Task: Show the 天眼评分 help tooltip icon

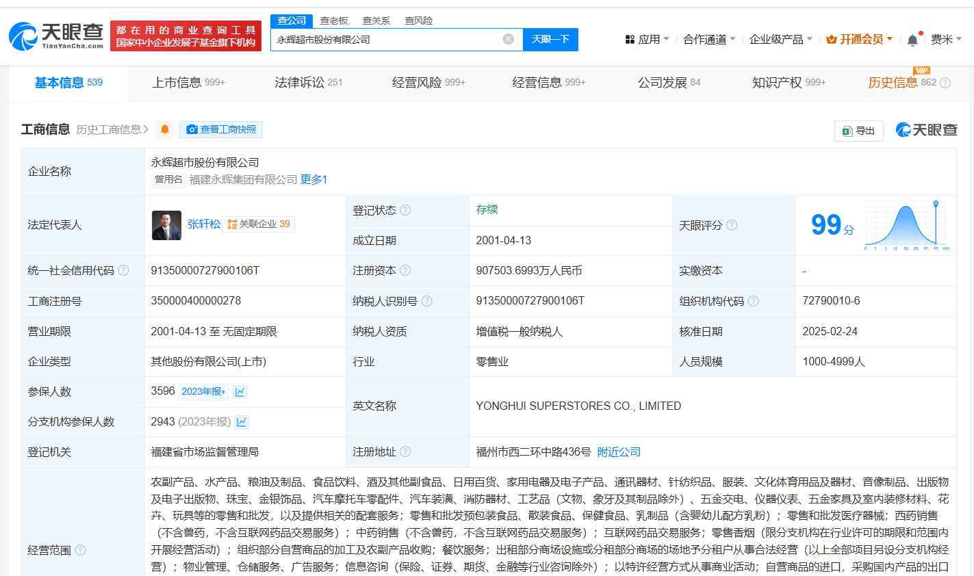Action: tap(732, 225)
